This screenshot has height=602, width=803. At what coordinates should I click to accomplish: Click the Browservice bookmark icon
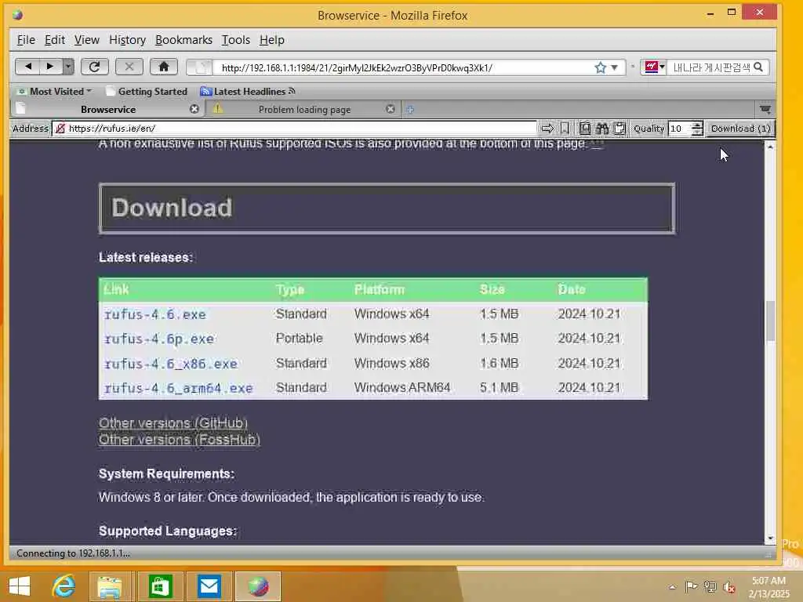pos(565,128)
